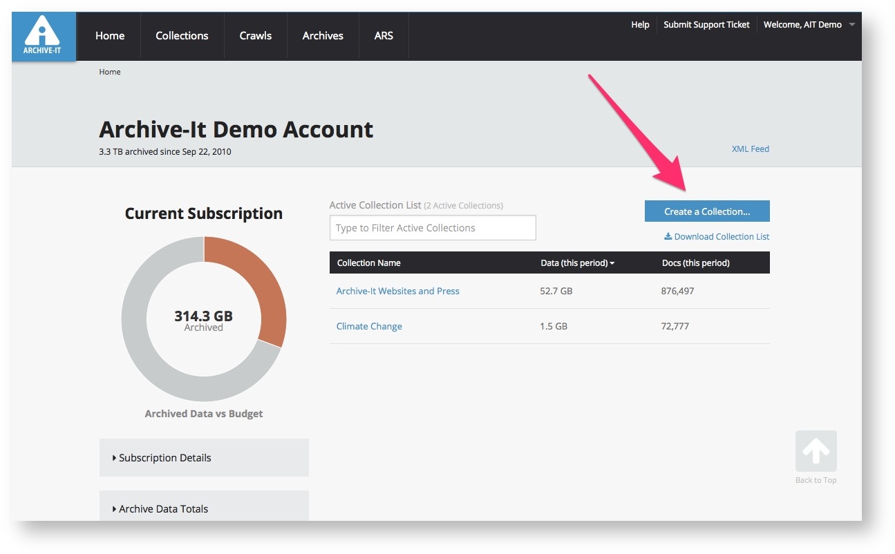Go to the Crawls menu

pos(256,36)
